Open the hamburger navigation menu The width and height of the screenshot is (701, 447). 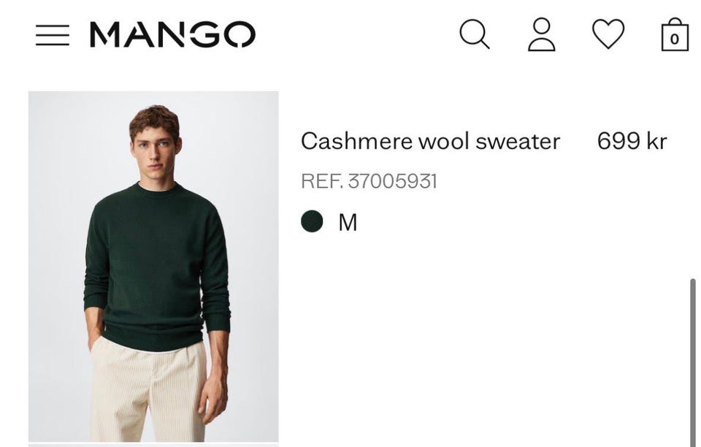pyautogui.click(x=53, y=35)
